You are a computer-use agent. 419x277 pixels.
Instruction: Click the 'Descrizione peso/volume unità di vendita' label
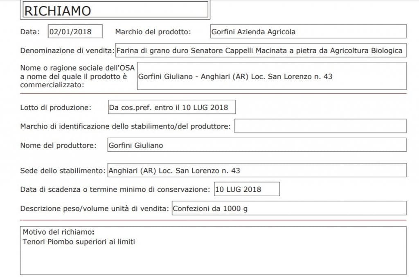(x=95, y=208)
